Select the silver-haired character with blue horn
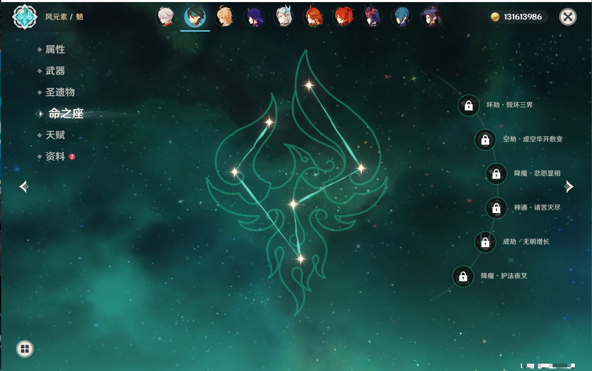 pos(284,17)
